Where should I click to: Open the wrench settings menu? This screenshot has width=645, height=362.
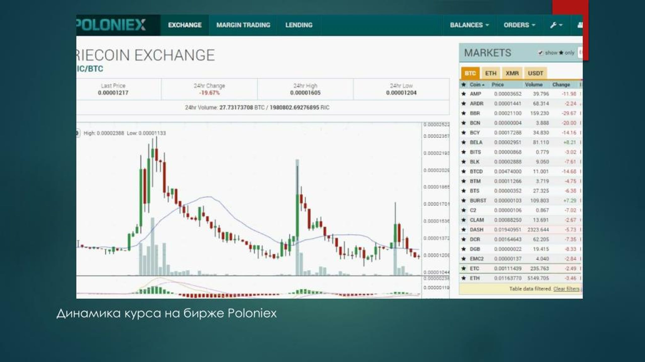point(556,25)
